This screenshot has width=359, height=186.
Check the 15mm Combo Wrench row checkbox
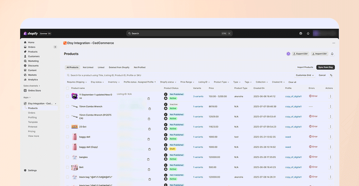click(67, 107)
